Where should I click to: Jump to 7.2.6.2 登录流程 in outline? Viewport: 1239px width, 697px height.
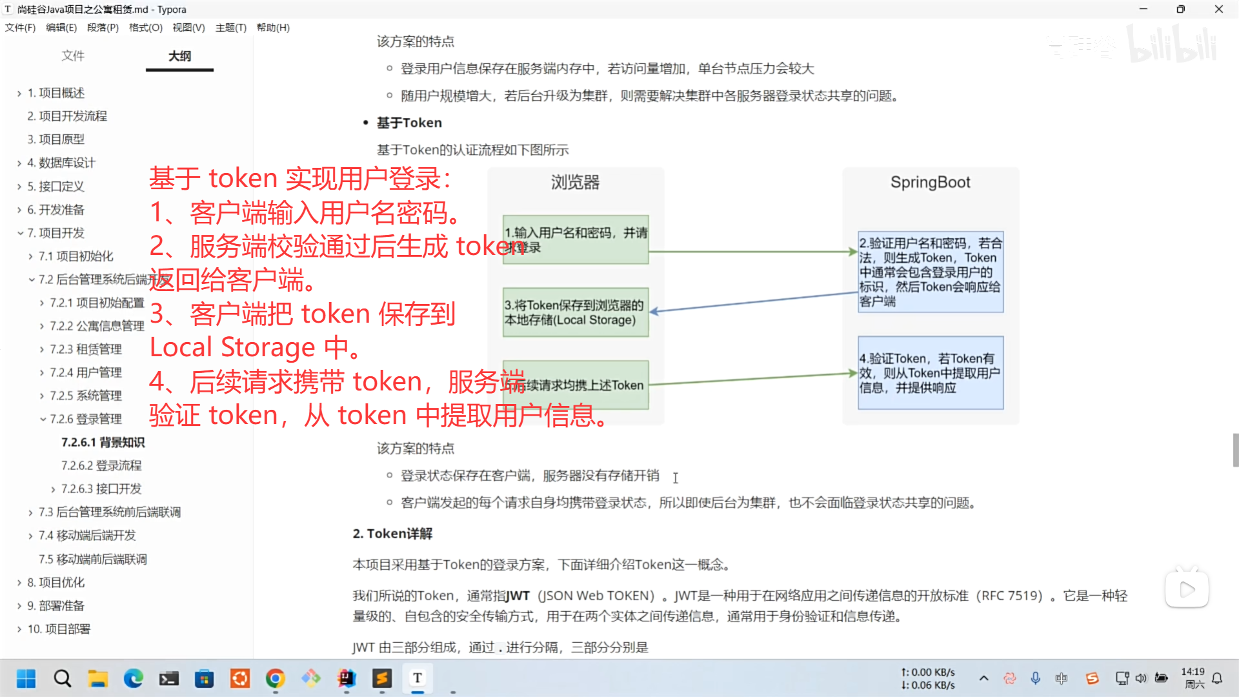tap(101, 465)
